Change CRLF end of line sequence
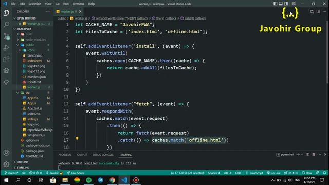Image resolution: width=329 pixels, height=185 pixels. point(238,173)
